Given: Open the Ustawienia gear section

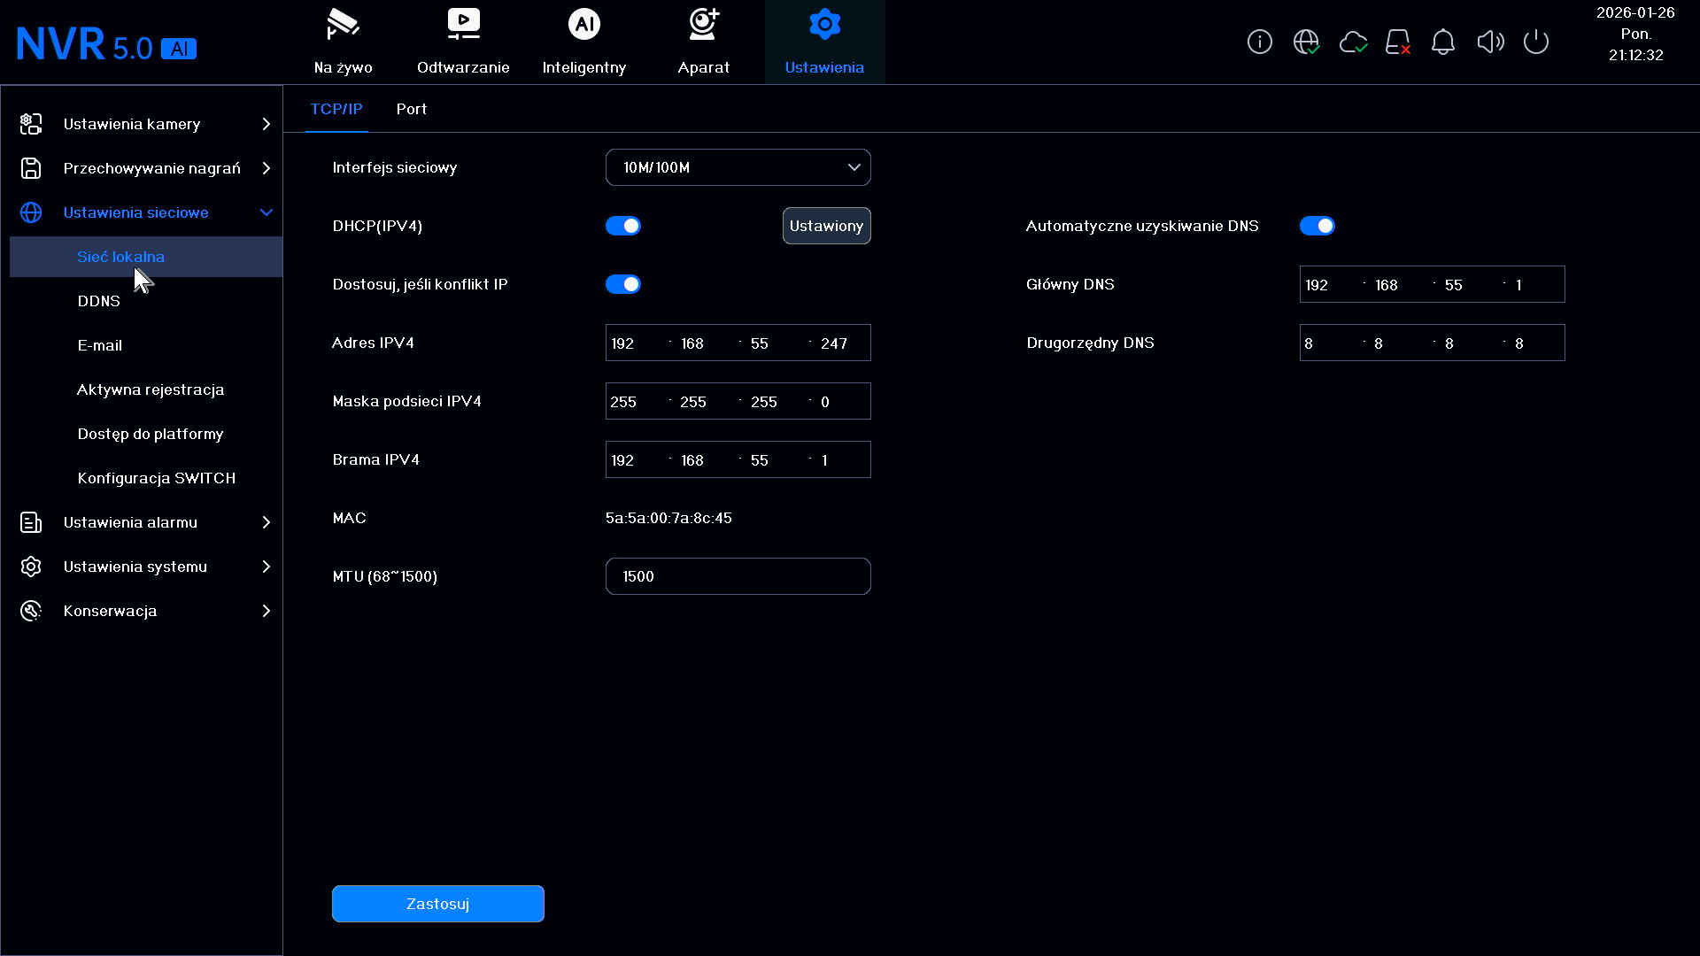Looking at the screenshot, I should pos(824,42).
